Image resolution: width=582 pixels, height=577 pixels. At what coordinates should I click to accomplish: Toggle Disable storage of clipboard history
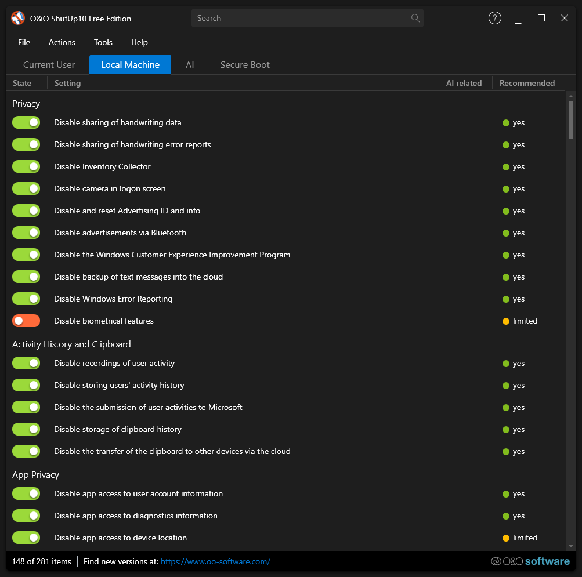[x=26, y=429]
